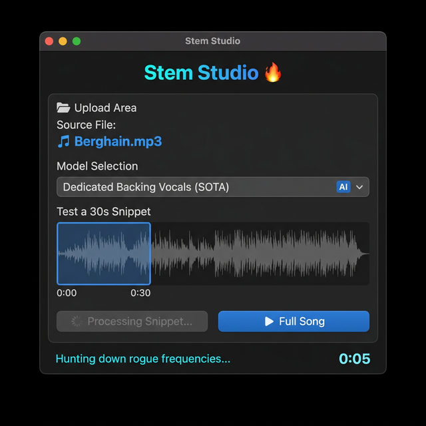Click the gray unselected part of the waveform
The width and height of the screenshot is (426, 426).
coord(260,254)
